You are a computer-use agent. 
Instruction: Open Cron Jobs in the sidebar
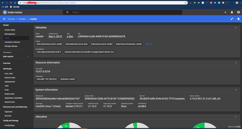click(x=9, y=74)
